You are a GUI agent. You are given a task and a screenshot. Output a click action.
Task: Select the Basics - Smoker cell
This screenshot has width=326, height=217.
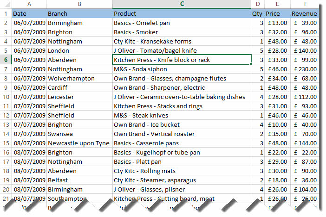tap(182, 32)
